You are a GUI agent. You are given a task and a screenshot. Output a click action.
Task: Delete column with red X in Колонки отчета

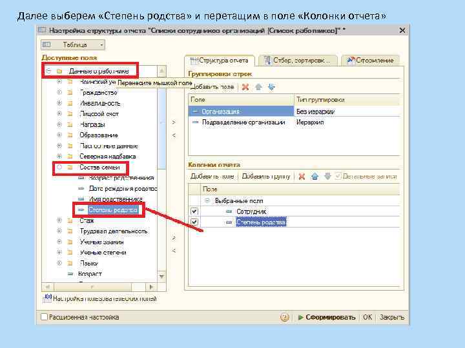(x=302, y=177)
